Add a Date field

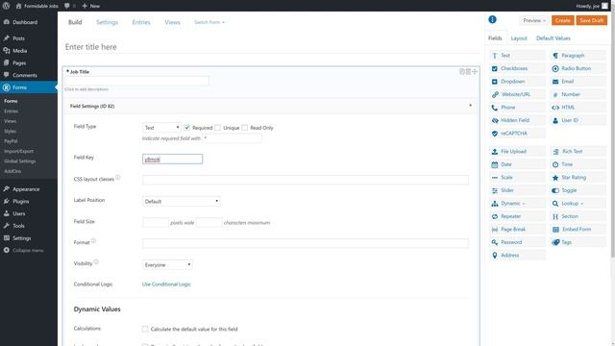tap(517, 164)
